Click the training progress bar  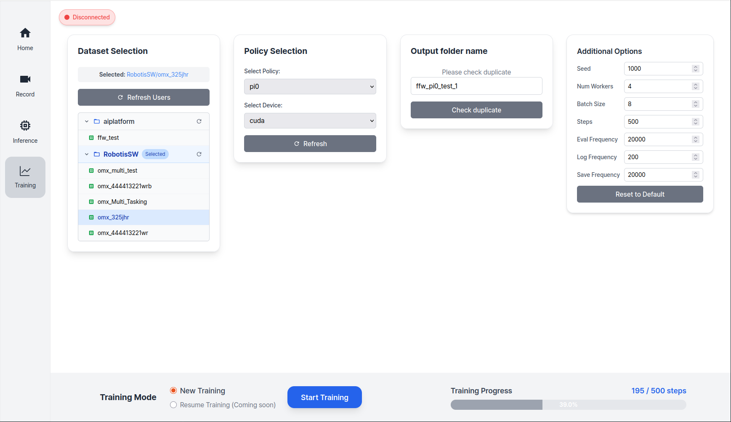pyautogui.click(x=568, y=405)
